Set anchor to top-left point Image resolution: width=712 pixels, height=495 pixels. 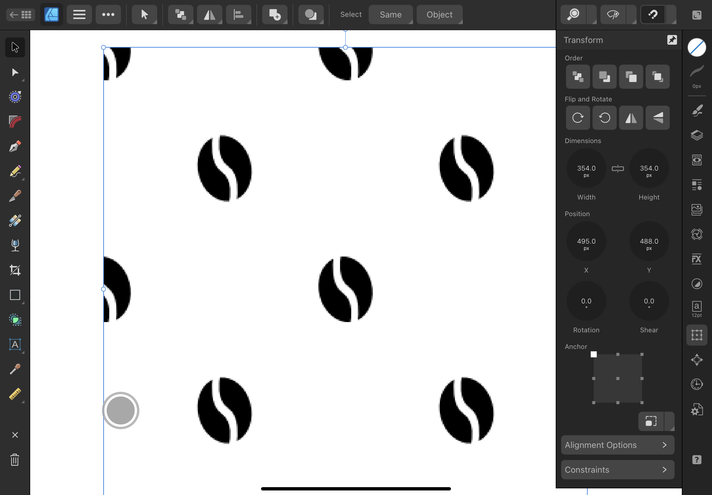pos(594,354)
